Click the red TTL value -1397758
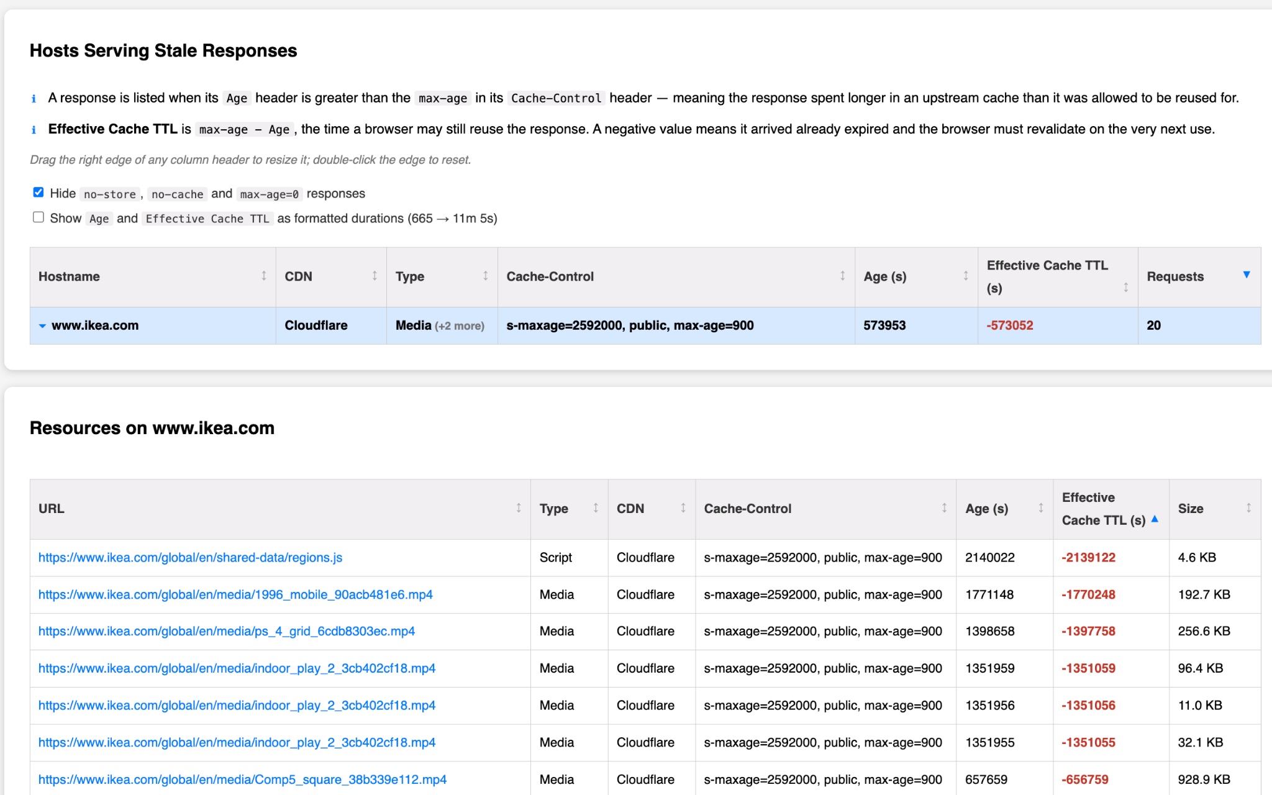Viewport: 1272px width, 795px height. (x=1088, y=631)
